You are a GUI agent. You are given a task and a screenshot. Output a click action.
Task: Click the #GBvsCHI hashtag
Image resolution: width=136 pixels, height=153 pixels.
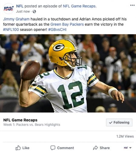point(57,30)
